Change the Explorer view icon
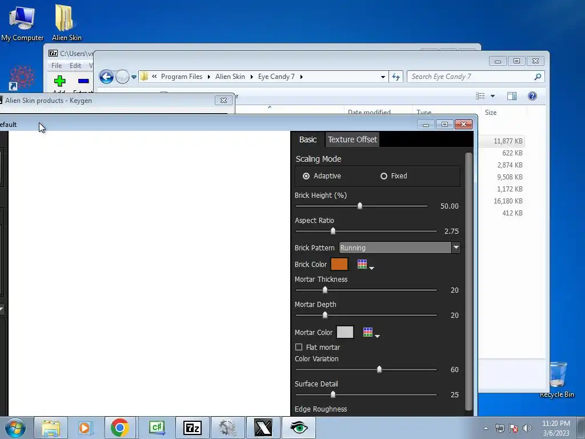The width and height of the screenshot is (585, 439). tap(480, 96)
